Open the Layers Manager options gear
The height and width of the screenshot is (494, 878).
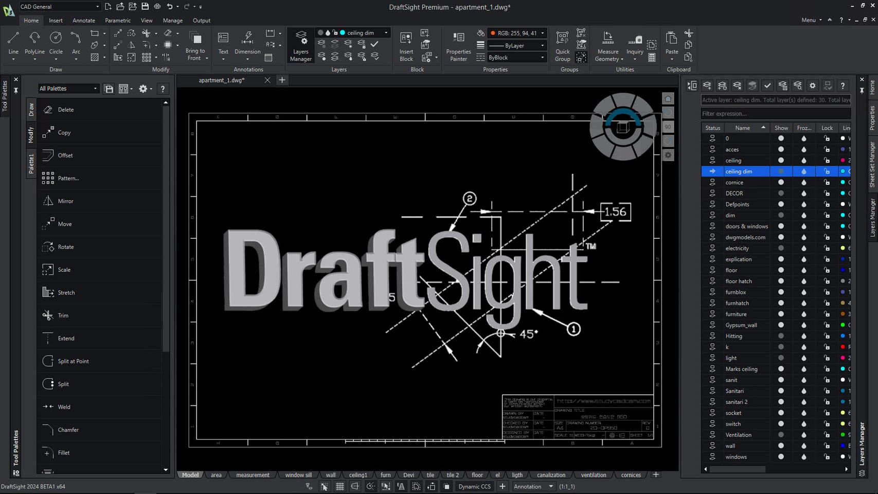click(813, 85)
